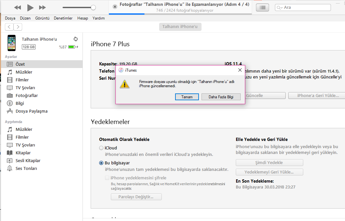Click the Şimdi Yedekle button
Viewport: 345px width, 221px height.
click(269, 162)
